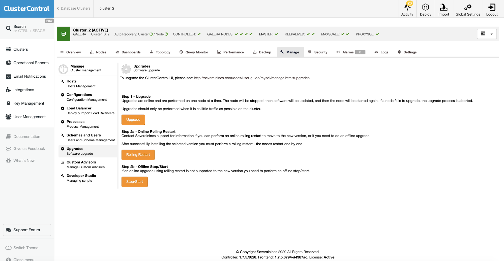Switch to the Dashboards tab
Screen dimensions: 504x261
[x=128, y=52]
